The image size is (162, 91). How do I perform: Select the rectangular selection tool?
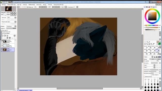tap(145, 42)
